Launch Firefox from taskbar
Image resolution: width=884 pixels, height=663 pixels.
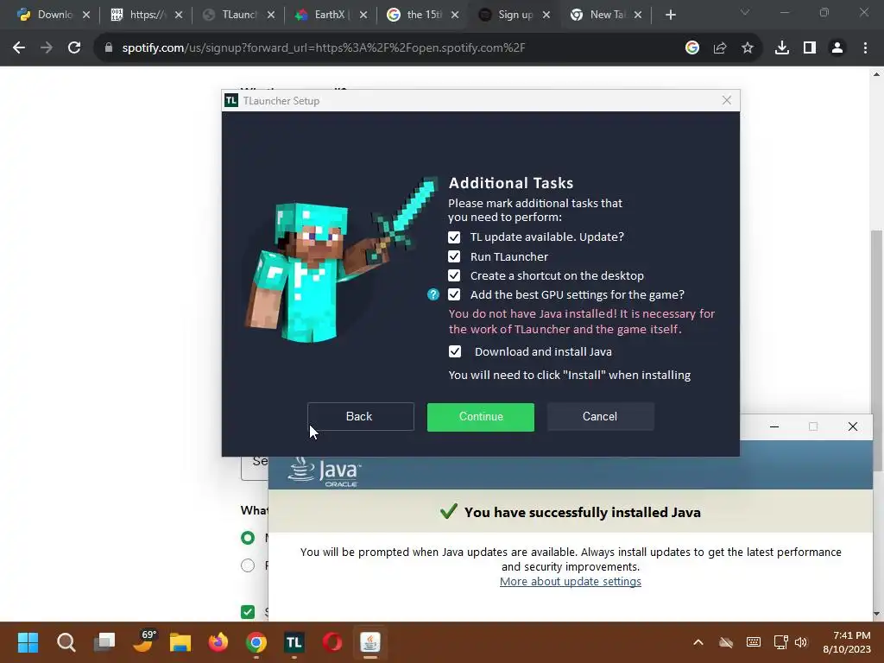(x=218, y=642)
